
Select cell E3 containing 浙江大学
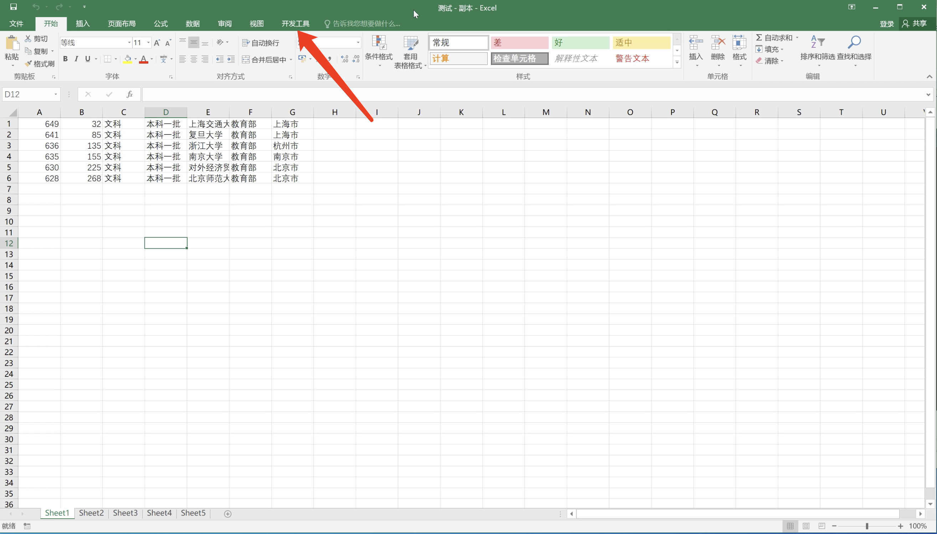pos(208,146)
